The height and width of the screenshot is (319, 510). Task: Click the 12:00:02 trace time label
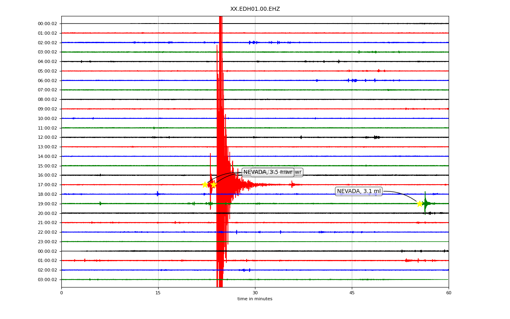(x=47, y=137)
